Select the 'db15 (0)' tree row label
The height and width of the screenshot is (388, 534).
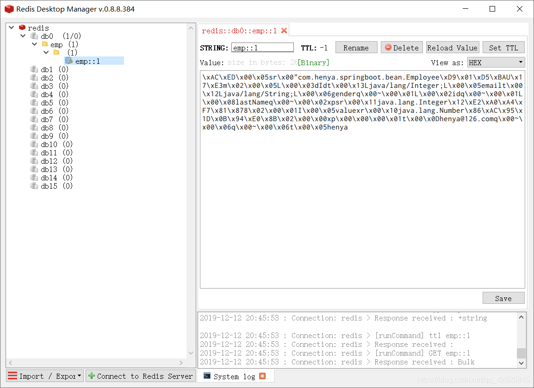click(56, 186)
